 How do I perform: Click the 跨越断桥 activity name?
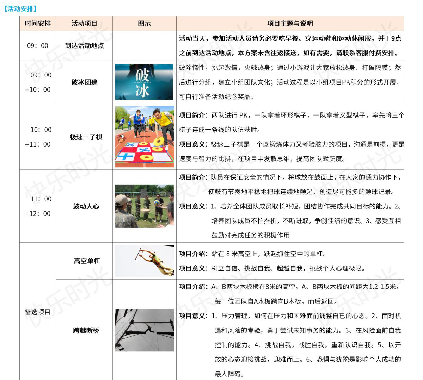pyautogui.click(x=86, y=330)
